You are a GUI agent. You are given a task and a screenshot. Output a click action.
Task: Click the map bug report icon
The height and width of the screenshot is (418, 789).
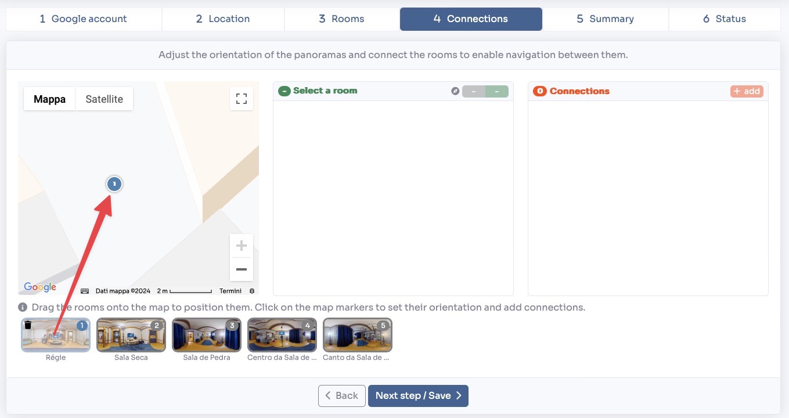pos(252,291)
